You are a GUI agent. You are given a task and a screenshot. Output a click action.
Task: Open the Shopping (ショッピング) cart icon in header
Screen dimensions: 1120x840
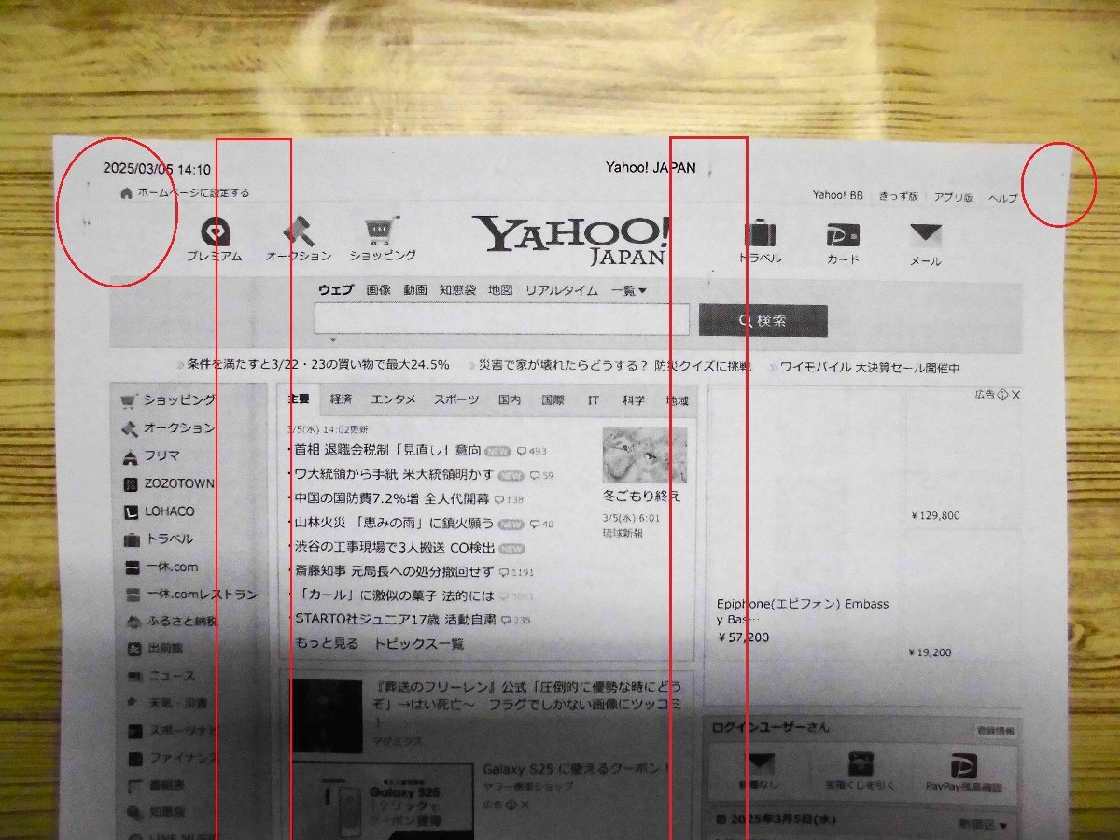tap(383, 230)
